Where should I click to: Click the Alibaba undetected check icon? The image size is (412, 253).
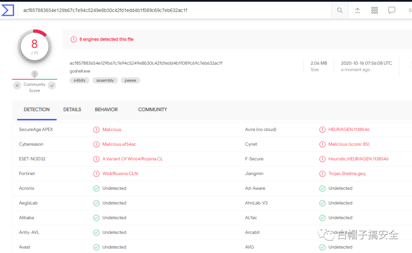tap(97, 218)
